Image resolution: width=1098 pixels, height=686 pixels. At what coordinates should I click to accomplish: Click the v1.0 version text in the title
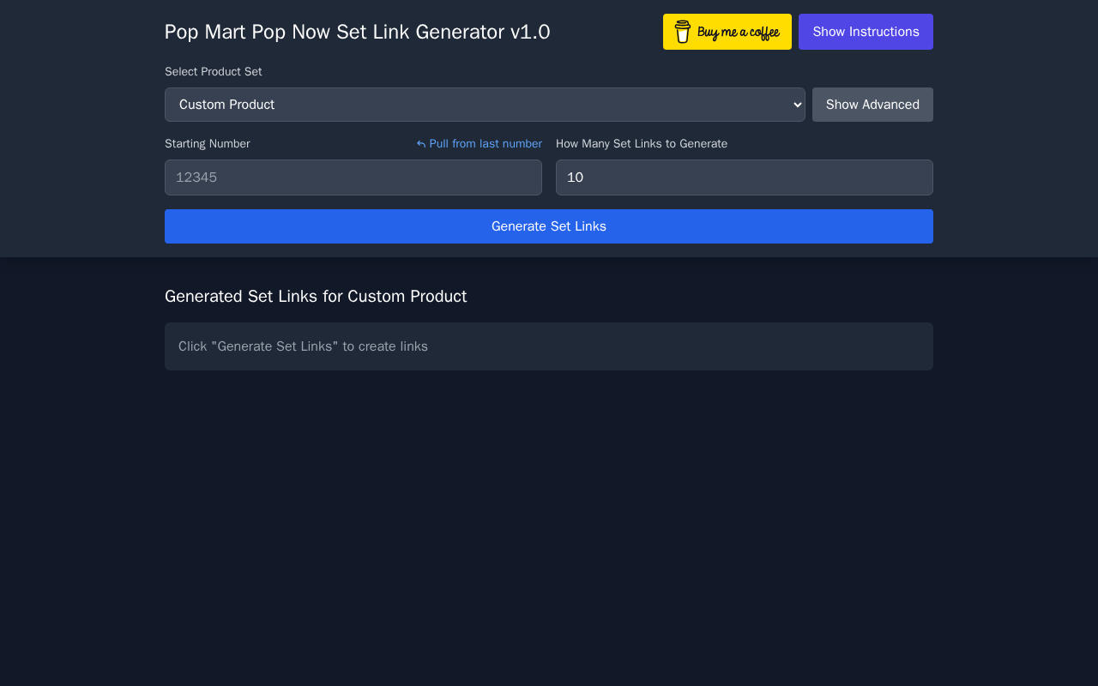(530, 32)
